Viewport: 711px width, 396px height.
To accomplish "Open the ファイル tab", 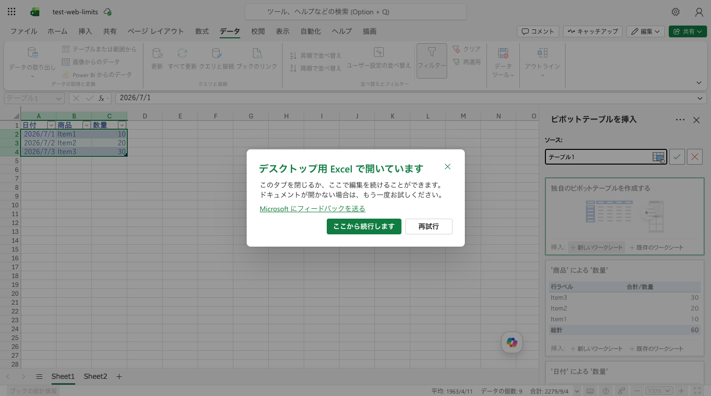I will click(24, 31).
